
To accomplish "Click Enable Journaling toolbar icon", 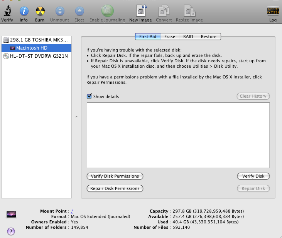I will click(107, 11).
